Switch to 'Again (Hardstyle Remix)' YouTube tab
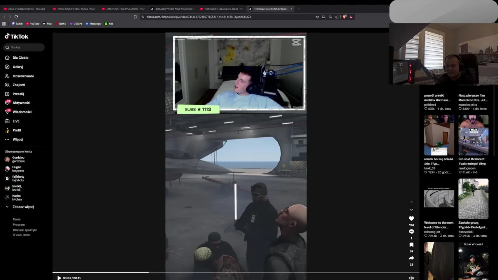The width and height of the screenshot is (498, 280). tap(26, 9)
